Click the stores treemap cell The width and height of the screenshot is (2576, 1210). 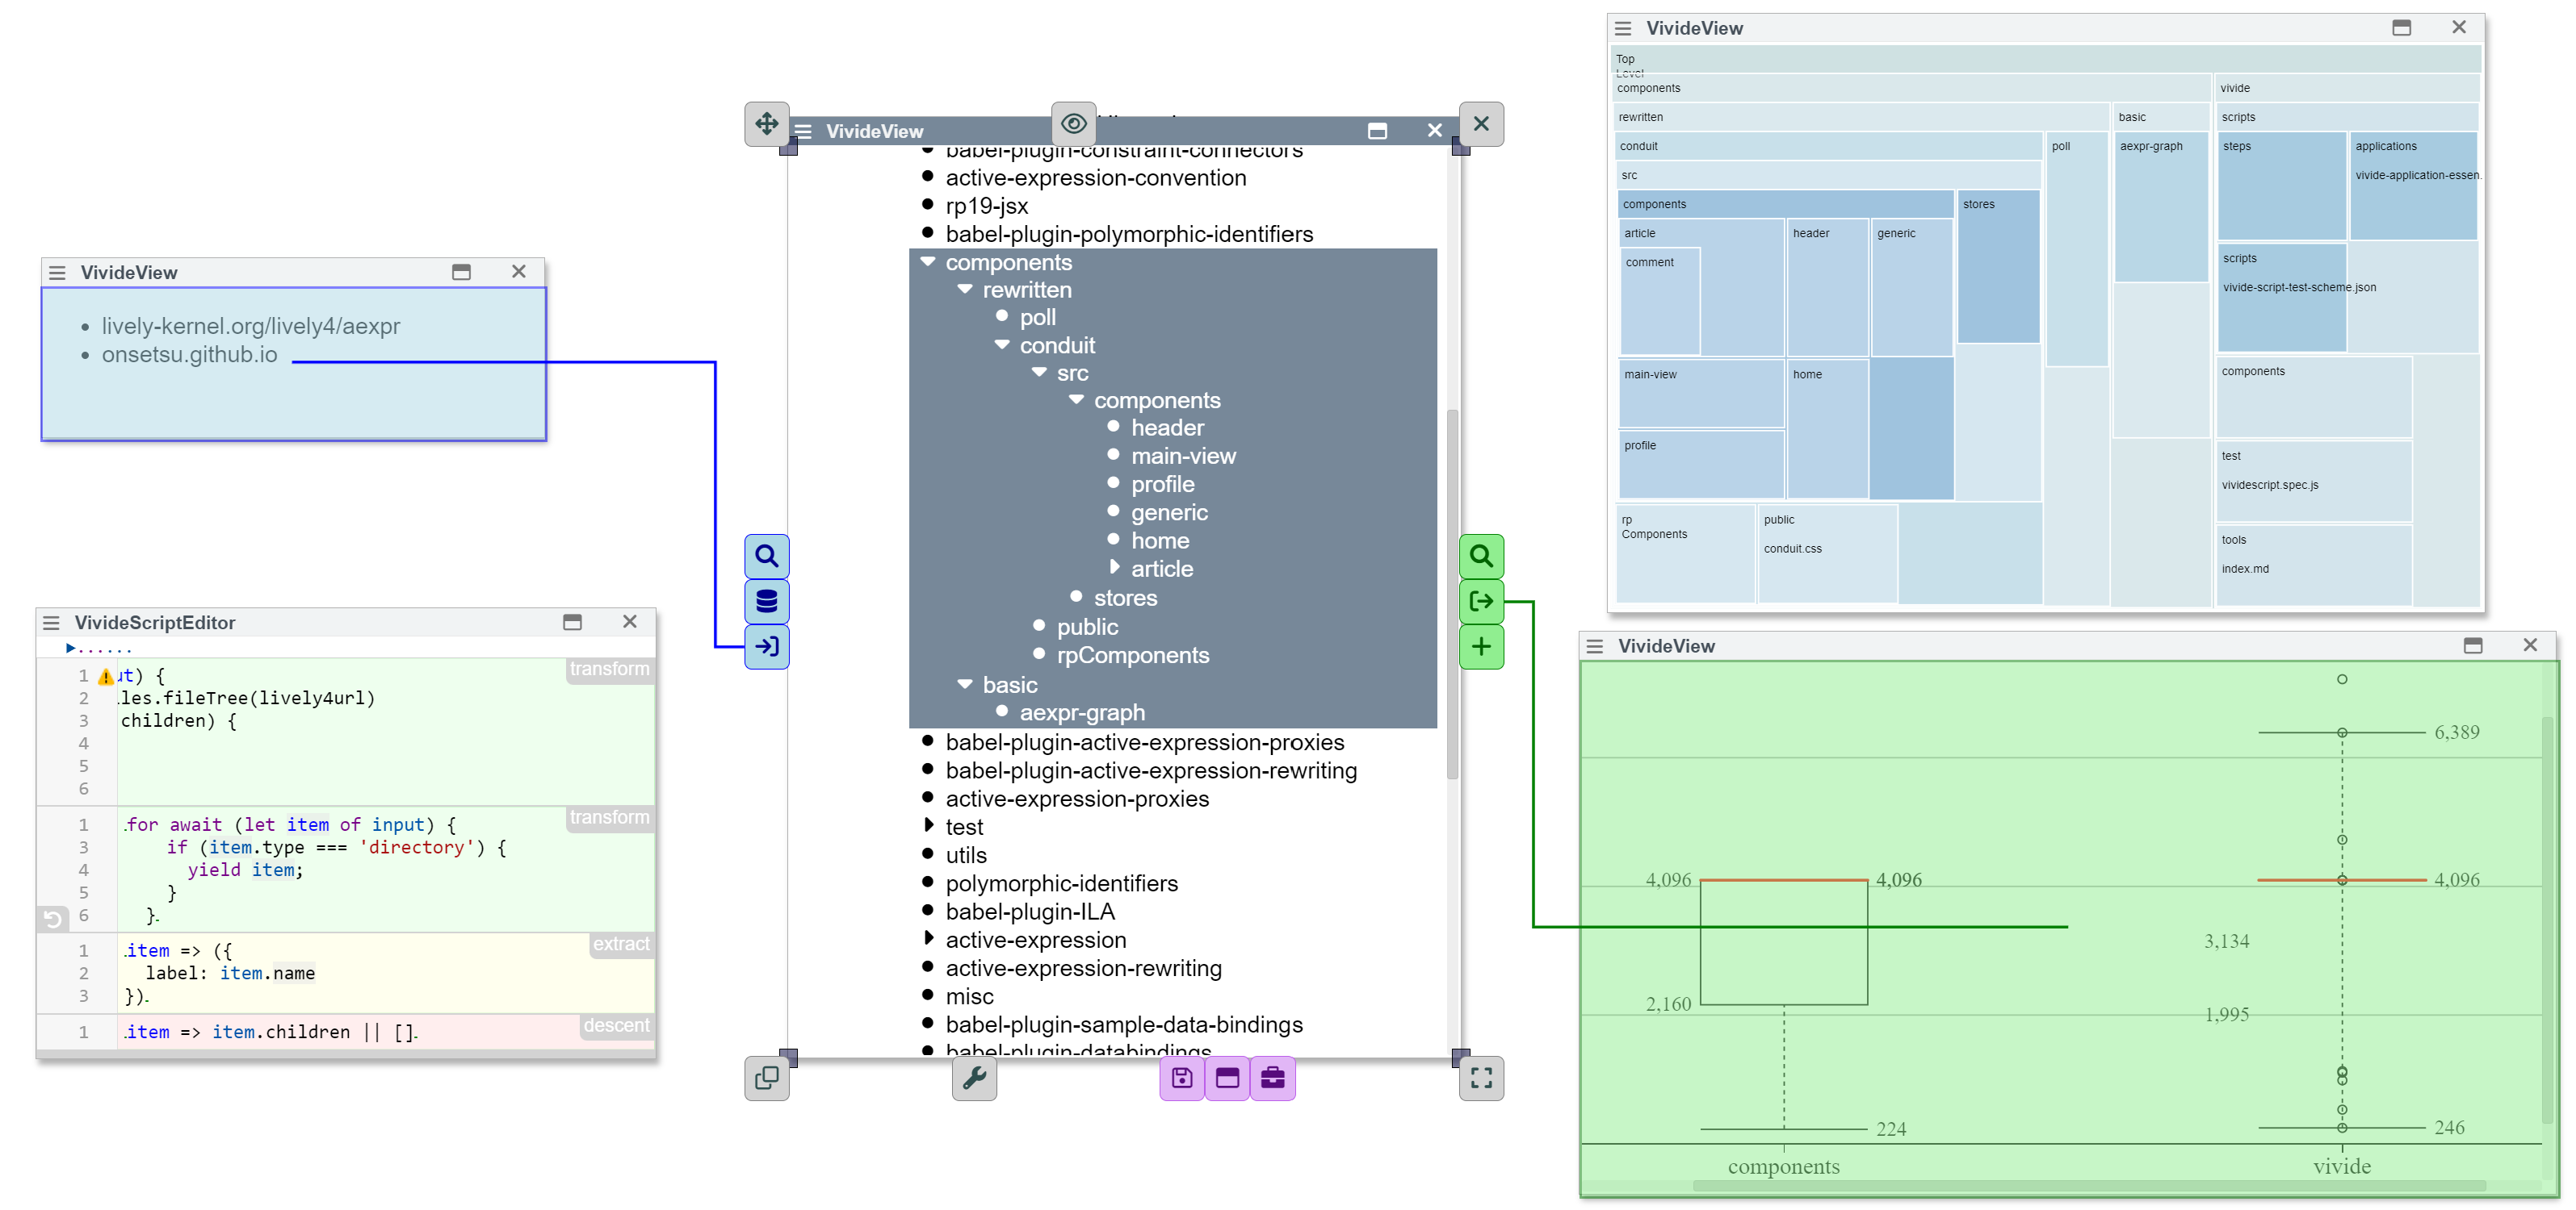pyautogui.click(x=1997, y=265)
